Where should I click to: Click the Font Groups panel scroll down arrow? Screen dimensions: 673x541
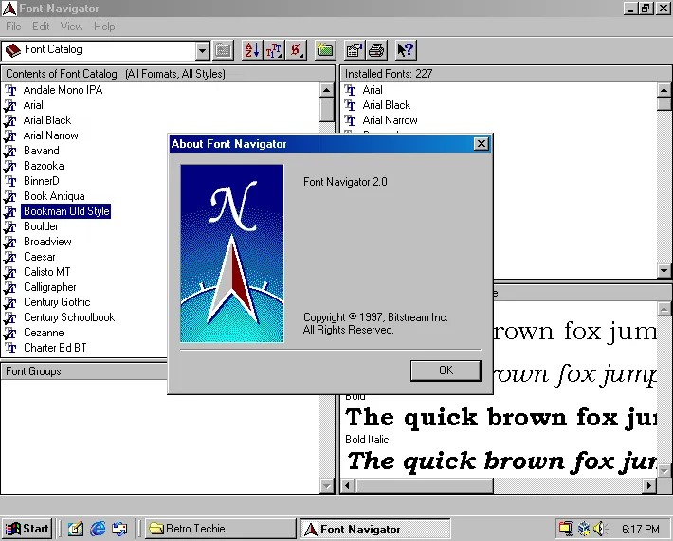point(327,486)
